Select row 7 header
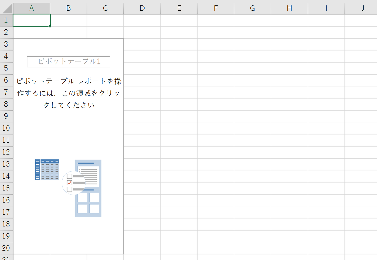 6,92
